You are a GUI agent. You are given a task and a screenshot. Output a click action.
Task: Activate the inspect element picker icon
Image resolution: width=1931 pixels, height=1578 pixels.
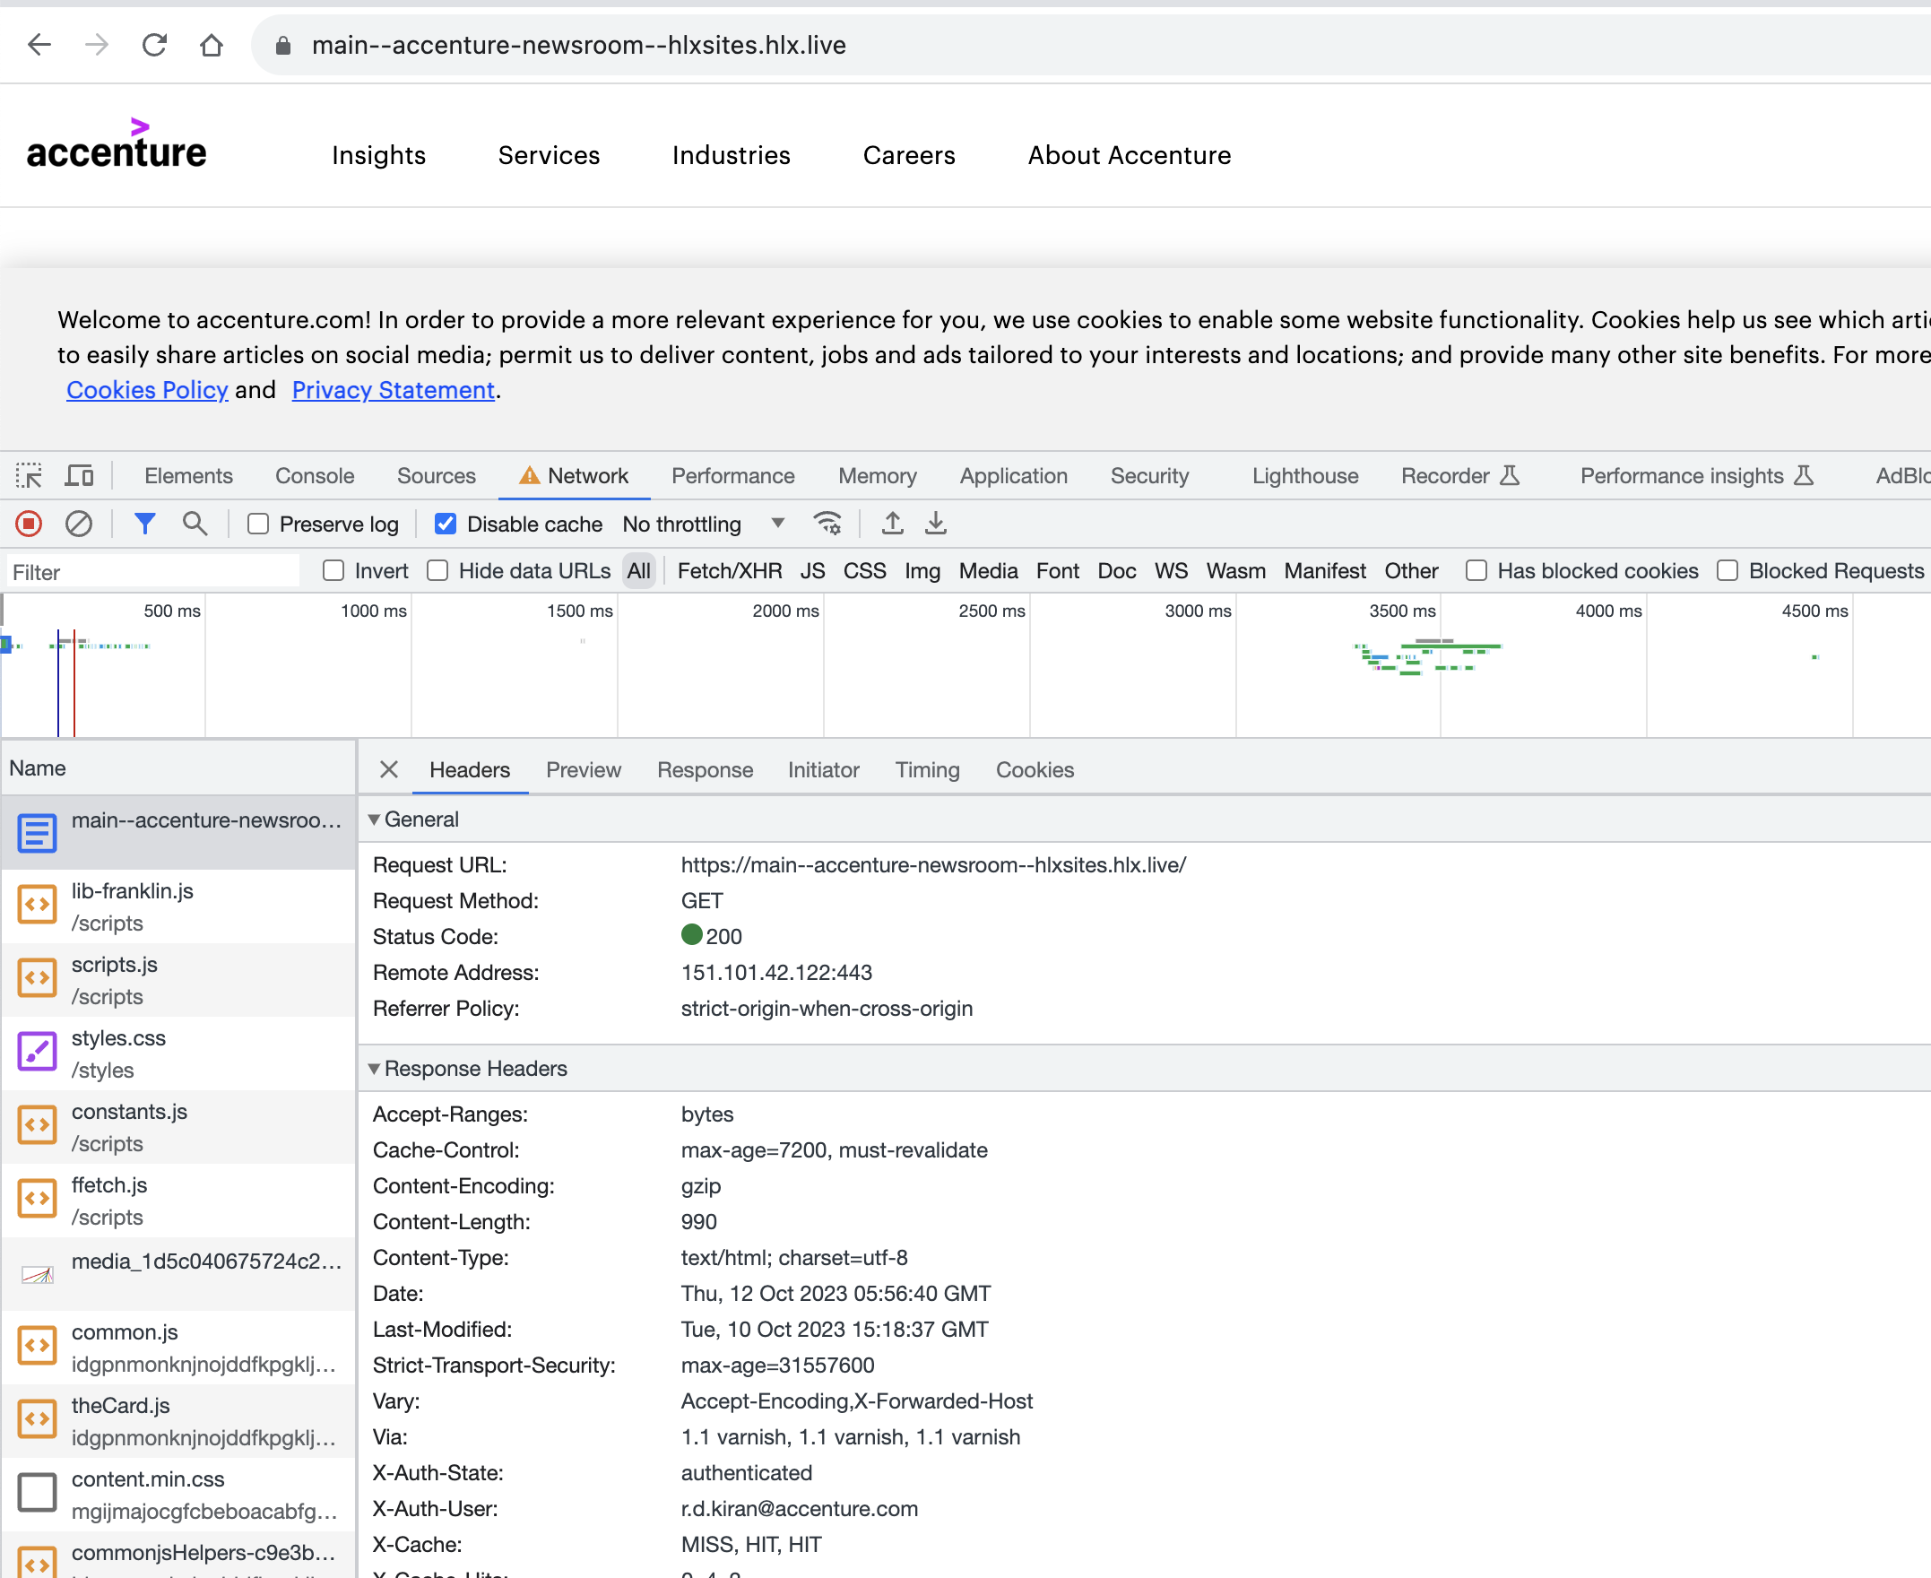(x=29, y=475)
